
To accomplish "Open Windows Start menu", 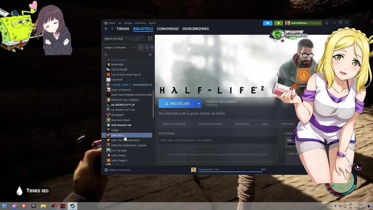I will point(5,206).
